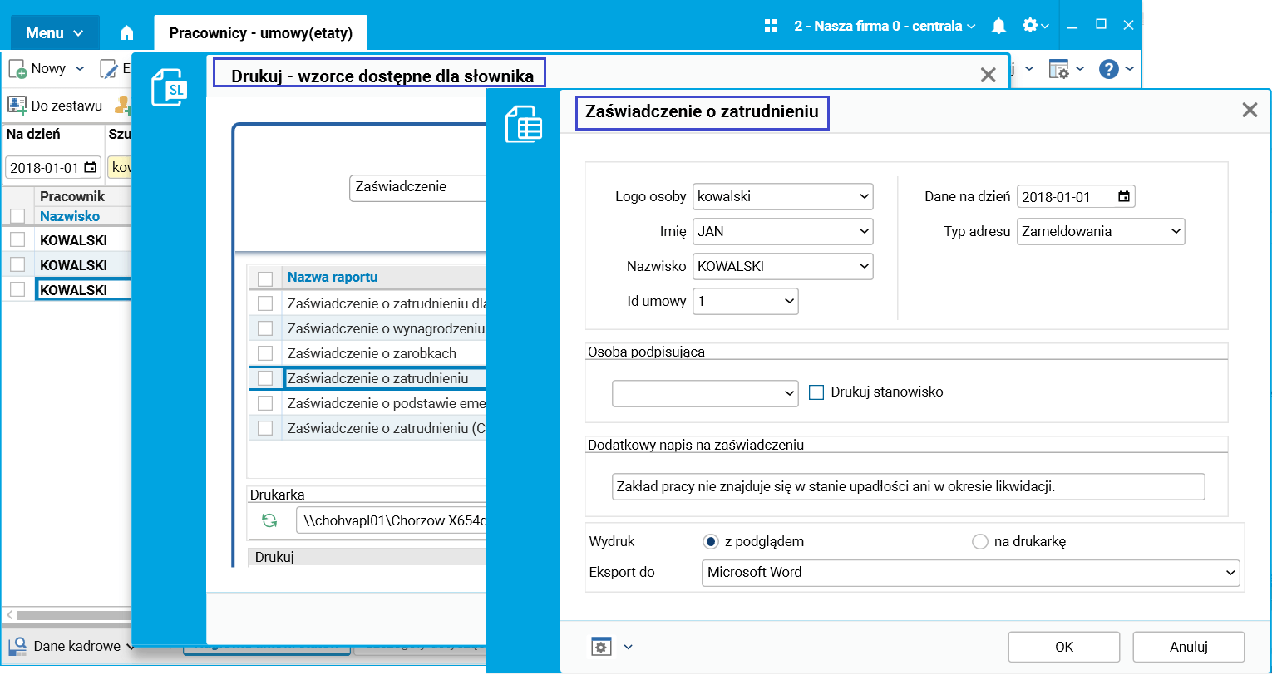Check the Zaświadczenie o wynagrodzeniu report checkbox
This screenshot has width=1272, height=675.
[x=265, y=328]
